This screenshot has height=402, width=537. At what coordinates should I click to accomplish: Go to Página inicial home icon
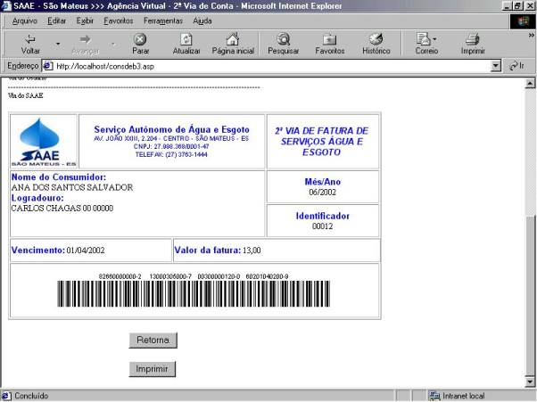(x=233, y=39)
